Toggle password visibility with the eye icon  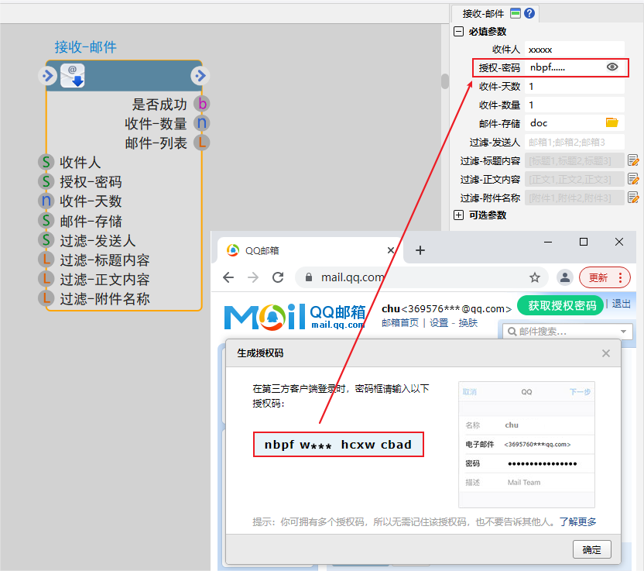612,67
